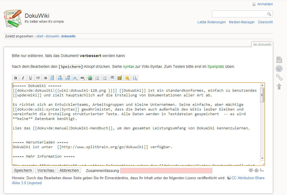Viewport: 287px width, 195px height.
Task: Open the Anmelden login link
Action: [265, 4]
